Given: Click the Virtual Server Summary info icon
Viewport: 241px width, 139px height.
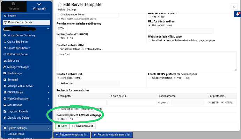Looking at the screenshot, I should (x=5, y=35).
